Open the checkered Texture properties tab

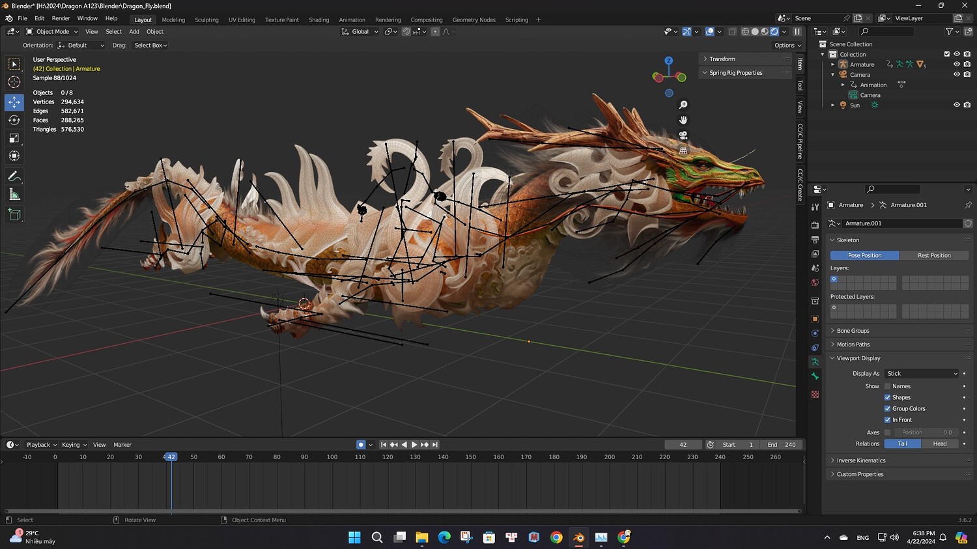click(x=815, y=395)
